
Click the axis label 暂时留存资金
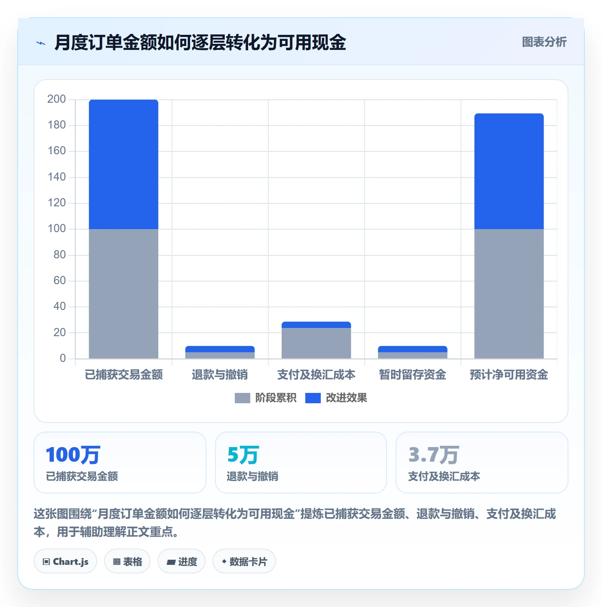tap(412, 375)
